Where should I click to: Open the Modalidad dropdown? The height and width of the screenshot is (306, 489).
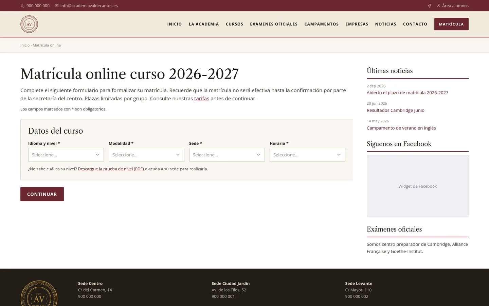click(146, 155)
